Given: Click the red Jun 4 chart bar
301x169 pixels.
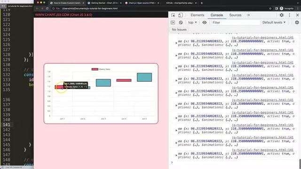Looking at the screenshot, I should pos(124,80).
